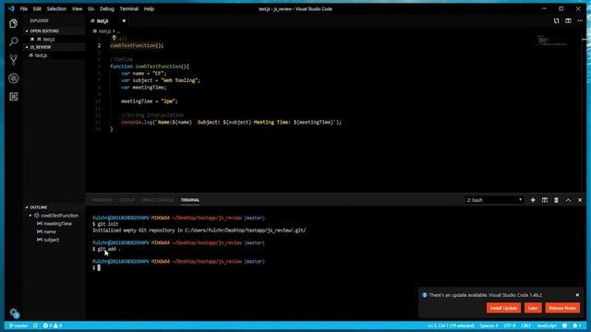Select test.js under JS_REVIEW folder
Viewport: 591px width, 332px height.
(41, 55)
